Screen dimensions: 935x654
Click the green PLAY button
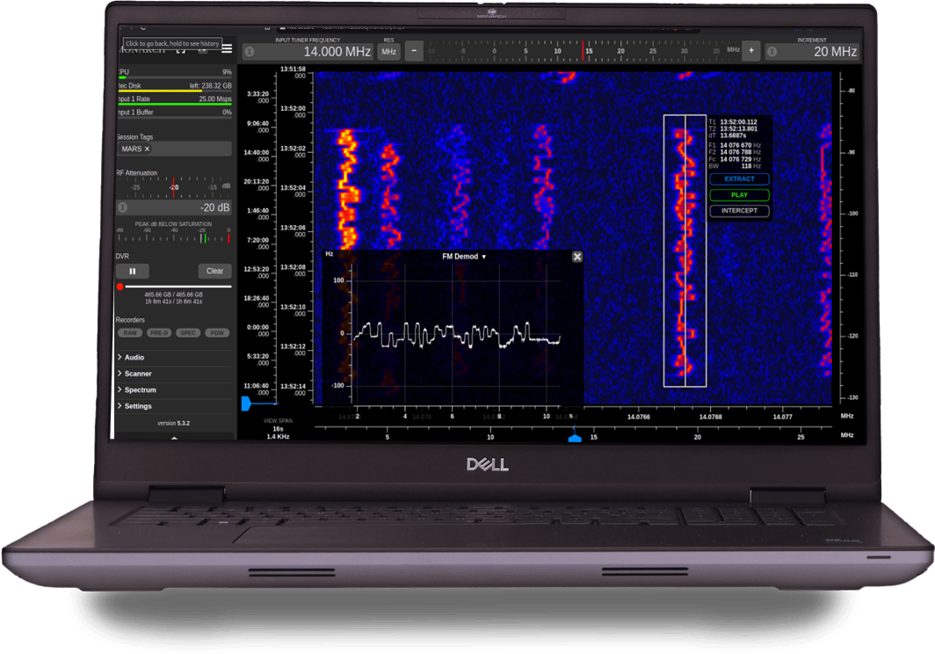(x=739, y=195)
